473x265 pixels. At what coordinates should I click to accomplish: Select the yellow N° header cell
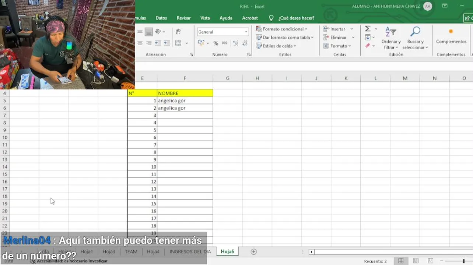tap(142, 93)
